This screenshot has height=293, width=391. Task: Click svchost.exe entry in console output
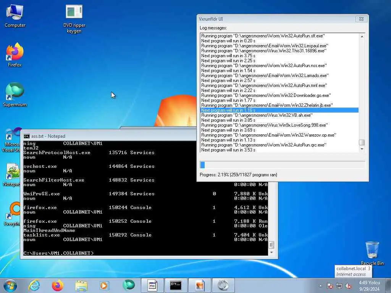point(40,166)
